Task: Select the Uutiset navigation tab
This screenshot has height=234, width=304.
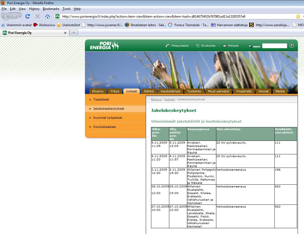Action: (131, 91)
